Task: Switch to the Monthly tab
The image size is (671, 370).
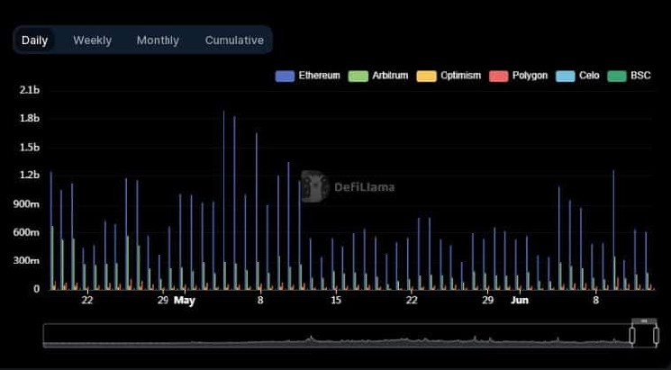Action: point(158,41)
